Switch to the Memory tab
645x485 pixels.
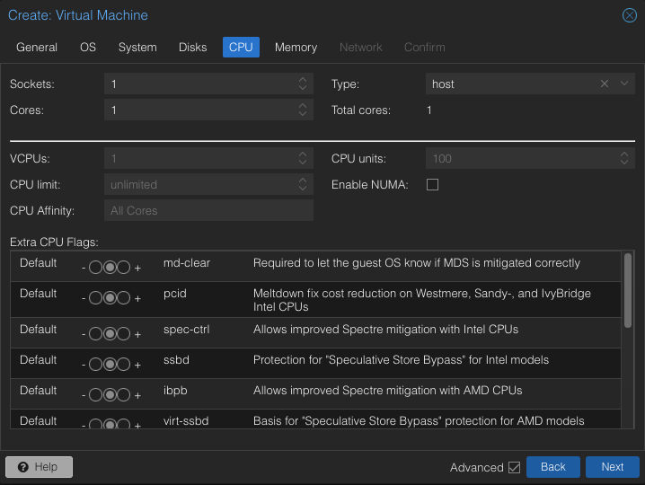coord(296,47)
